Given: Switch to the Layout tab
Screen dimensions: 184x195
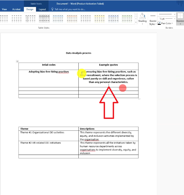Looking at the screenshot, I should [x=42, y=9].
